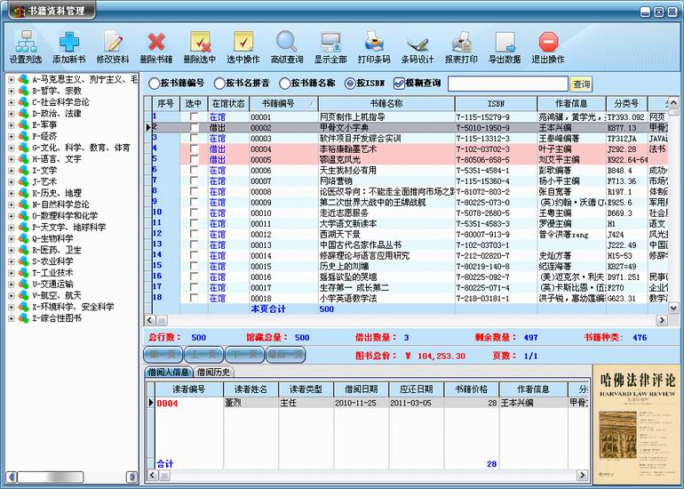684x489 pixels.
Task: Open 高级查询 advanced search magnifier icon
Action: tap(286, 42)
